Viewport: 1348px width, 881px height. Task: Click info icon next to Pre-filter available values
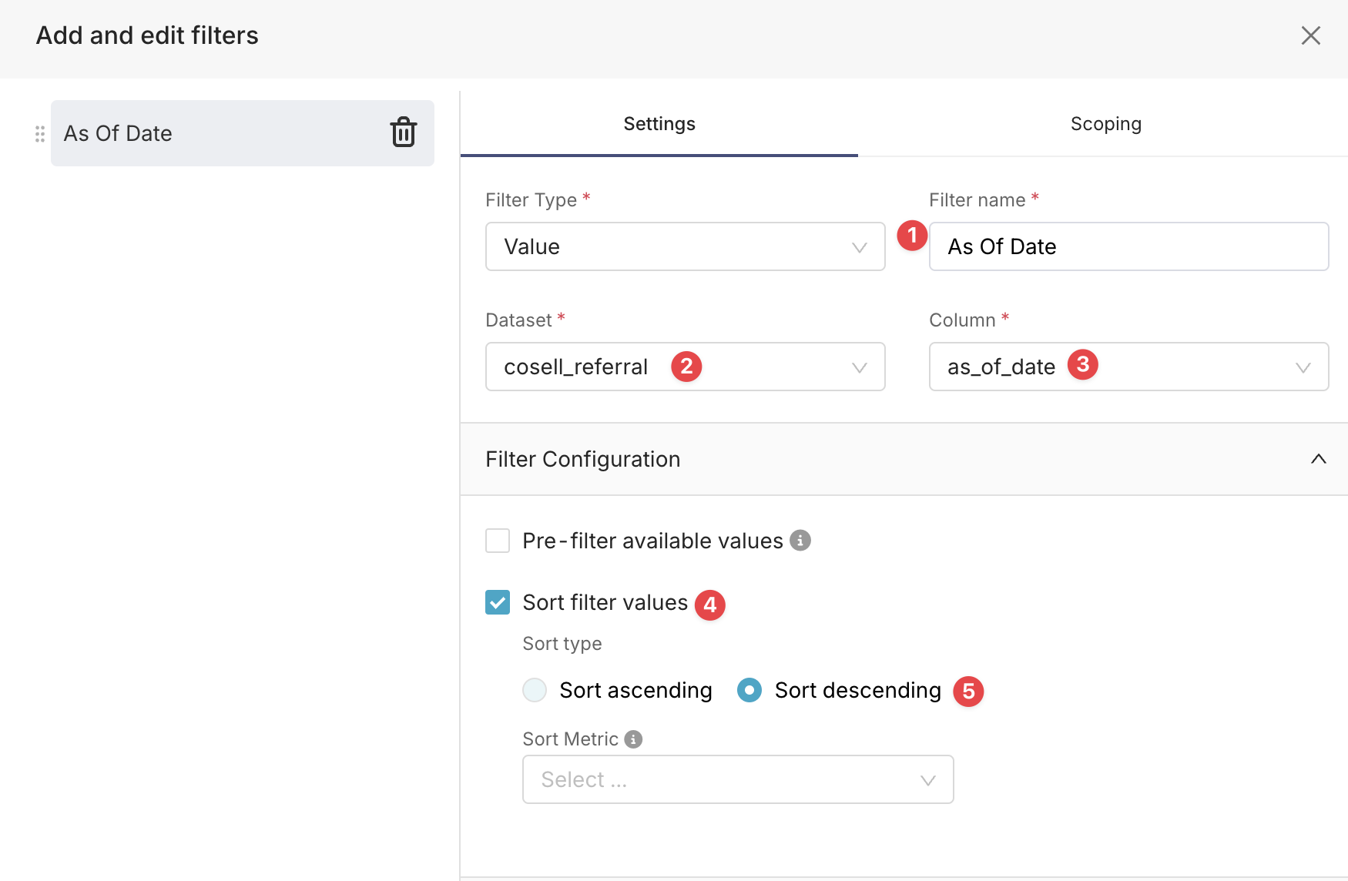click(x=800, y=541)
